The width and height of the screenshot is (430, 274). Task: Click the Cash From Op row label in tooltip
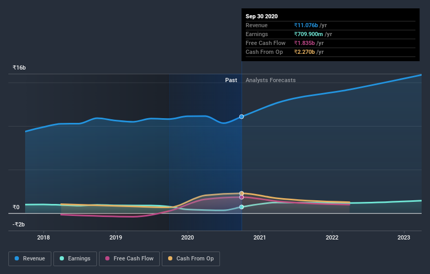pos(264,52)
